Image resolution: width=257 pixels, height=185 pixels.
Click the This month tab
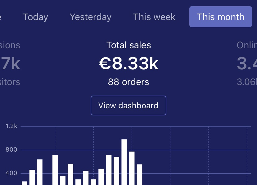[220, 17]
